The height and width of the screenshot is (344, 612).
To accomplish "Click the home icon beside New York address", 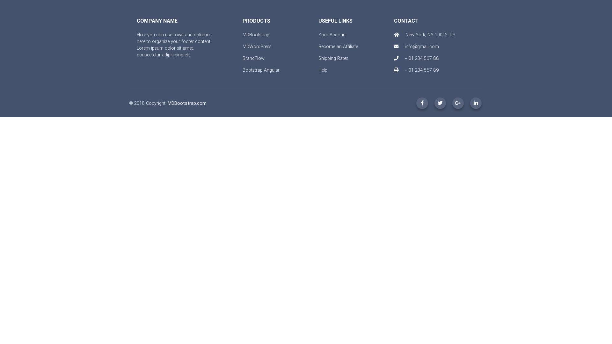I will pos(397,35).
